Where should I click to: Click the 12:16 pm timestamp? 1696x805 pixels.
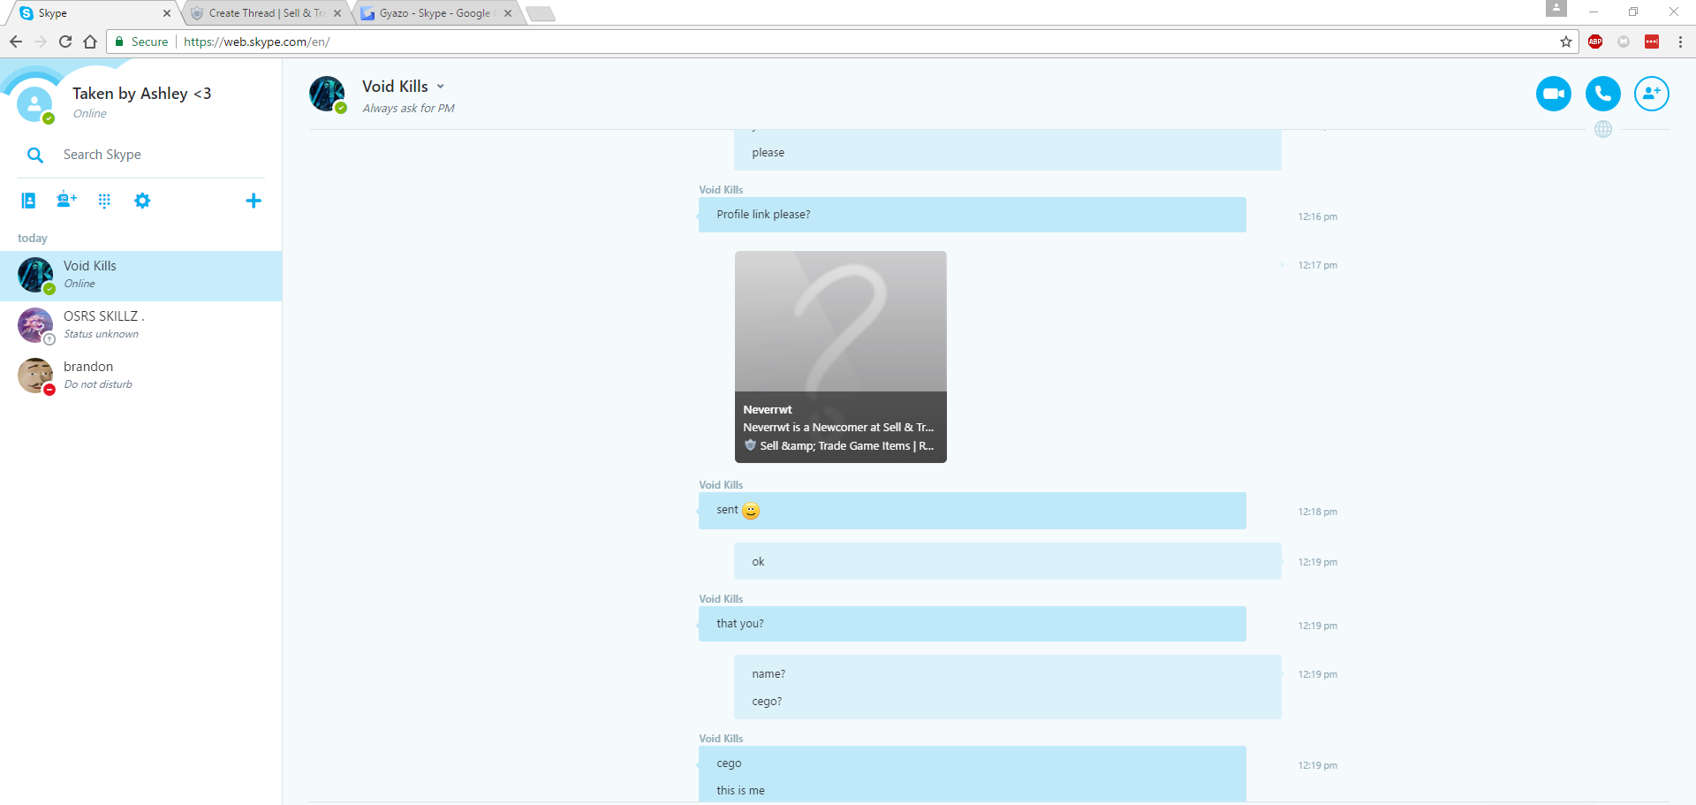(x=1317, y=216)
